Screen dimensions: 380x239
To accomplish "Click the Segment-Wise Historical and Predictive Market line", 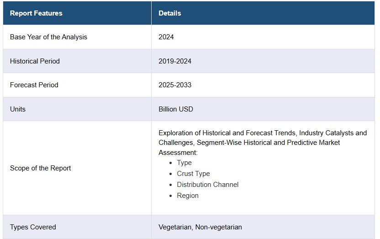I will pos(268,143).
